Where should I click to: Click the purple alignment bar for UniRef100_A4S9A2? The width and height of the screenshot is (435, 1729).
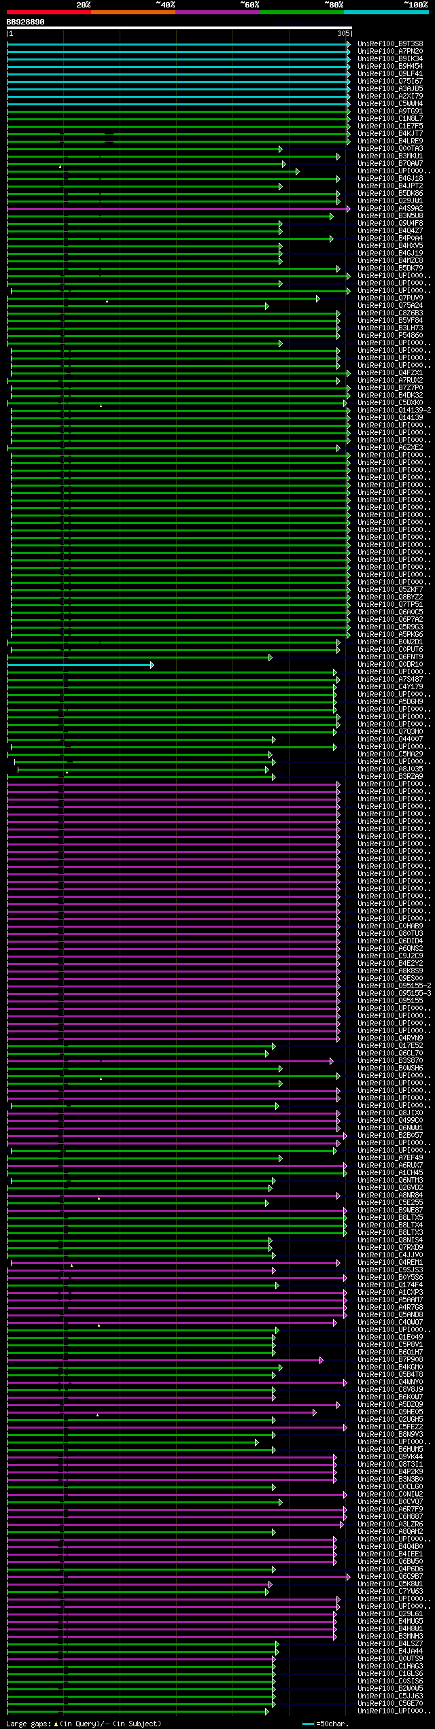(x=179, y=209)
